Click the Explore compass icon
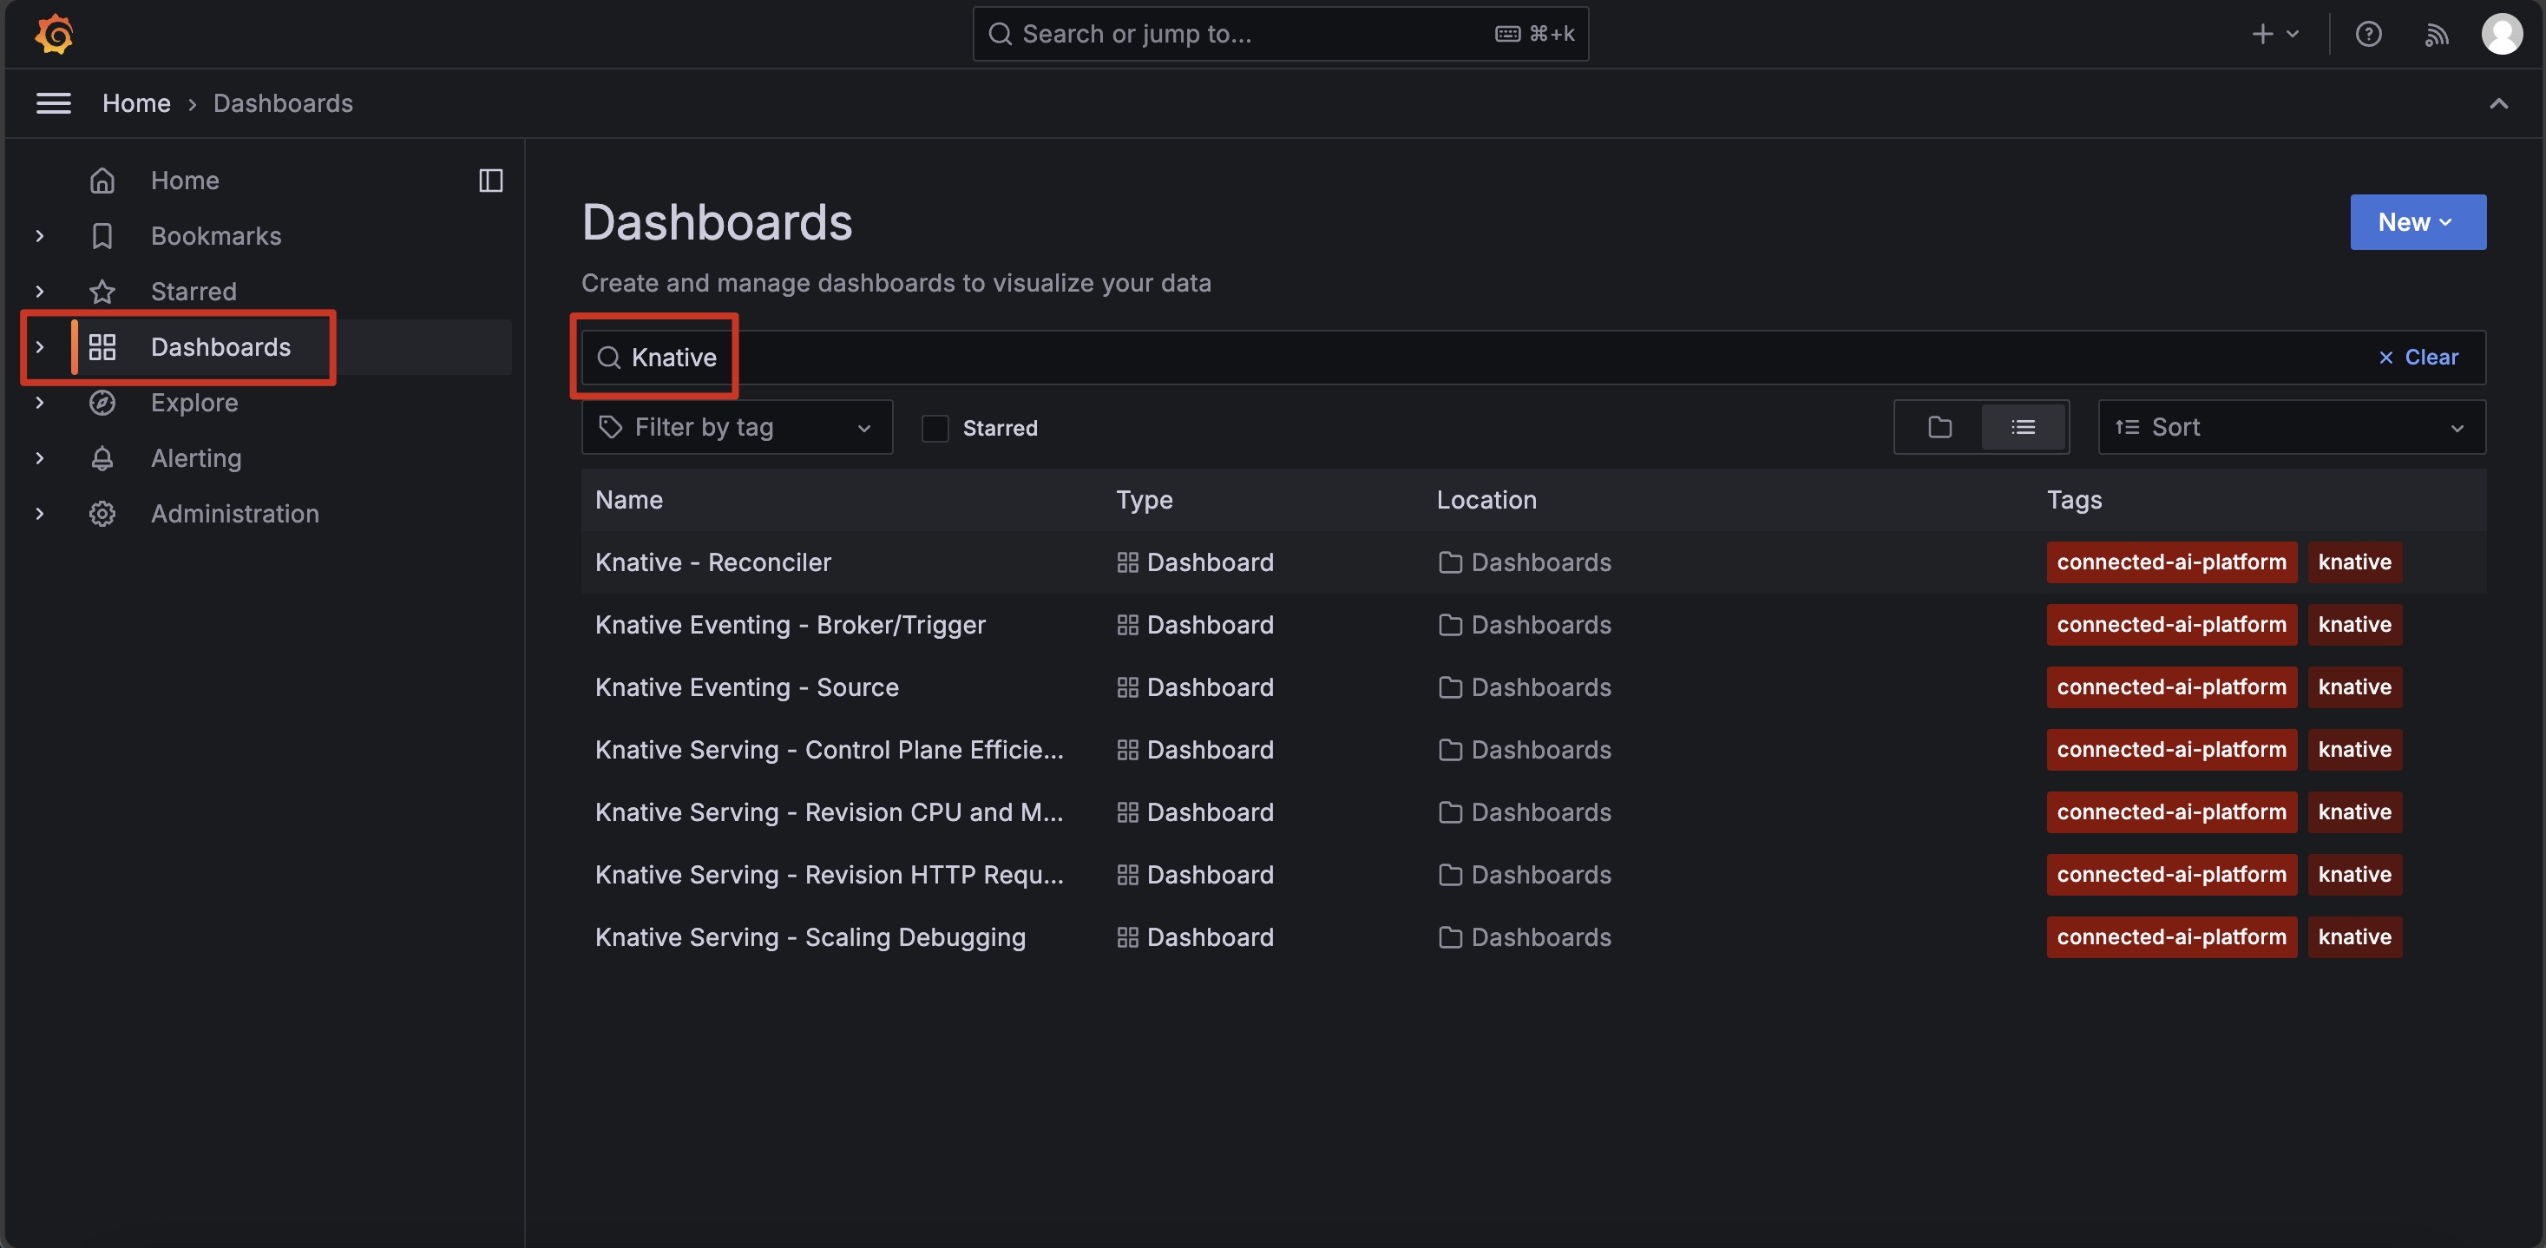Screen dimensions: 2546x1248 (x=102, y=402)
